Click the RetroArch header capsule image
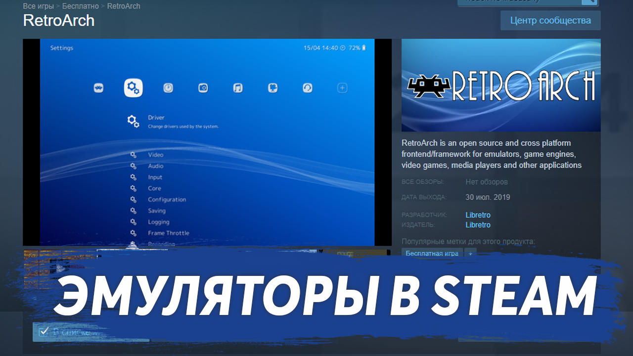Image resolution: width=633 pixels, height=356 pixels. point(501,86)
